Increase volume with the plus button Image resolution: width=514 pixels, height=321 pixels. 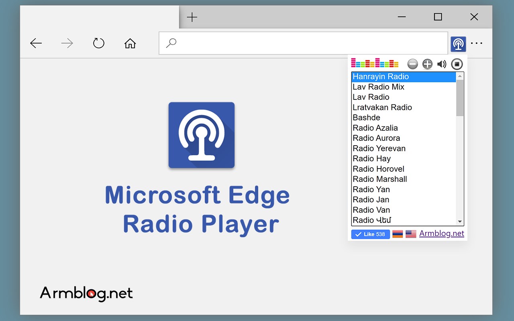428,64
